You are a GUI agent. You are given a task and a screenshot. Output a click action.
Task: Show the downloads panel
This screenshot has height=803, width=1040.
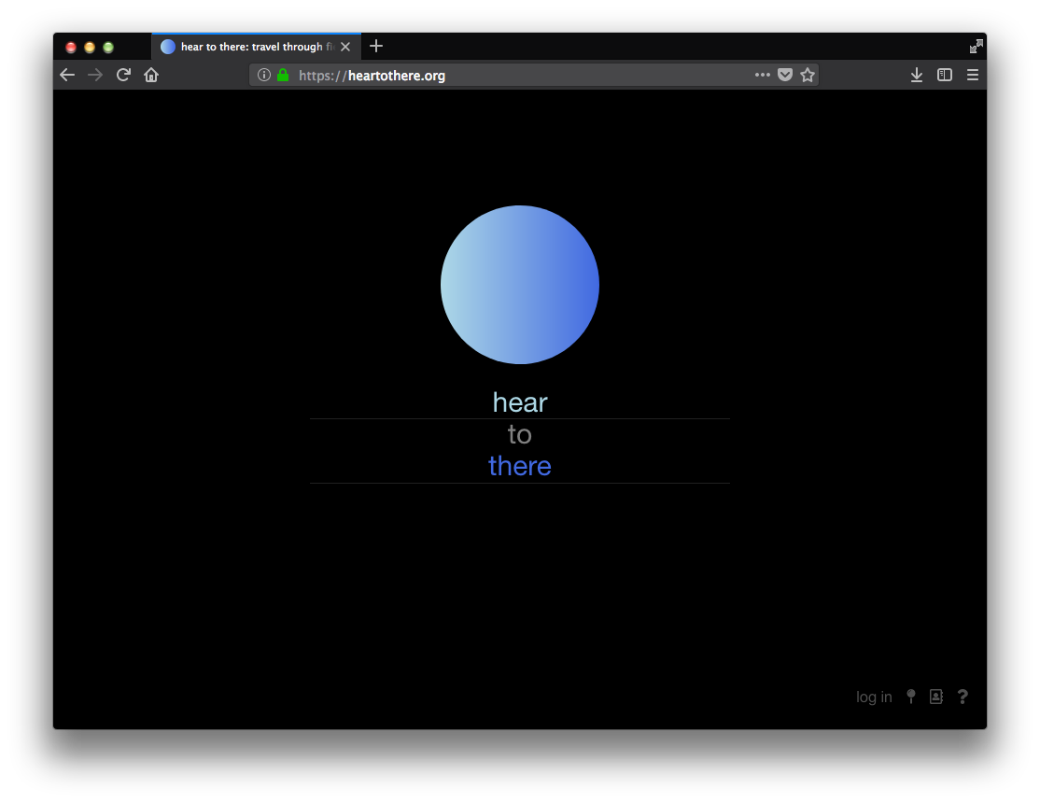917,75
